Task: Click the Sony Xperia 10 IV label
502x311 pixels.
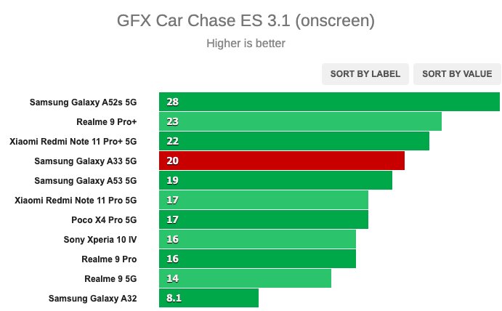Action: (x=100, y=240)
